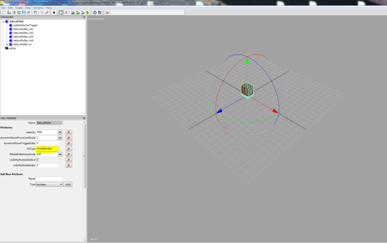
Task: Delete the capacity attribute with red X
Action: tap(69, 132)
